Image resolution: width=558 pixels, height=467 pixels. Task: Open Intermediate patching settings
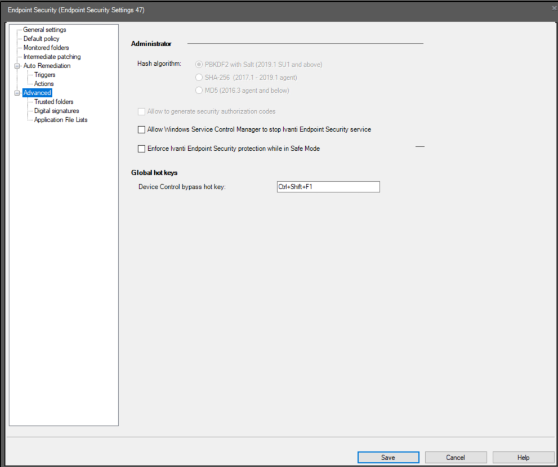point(51,56)
